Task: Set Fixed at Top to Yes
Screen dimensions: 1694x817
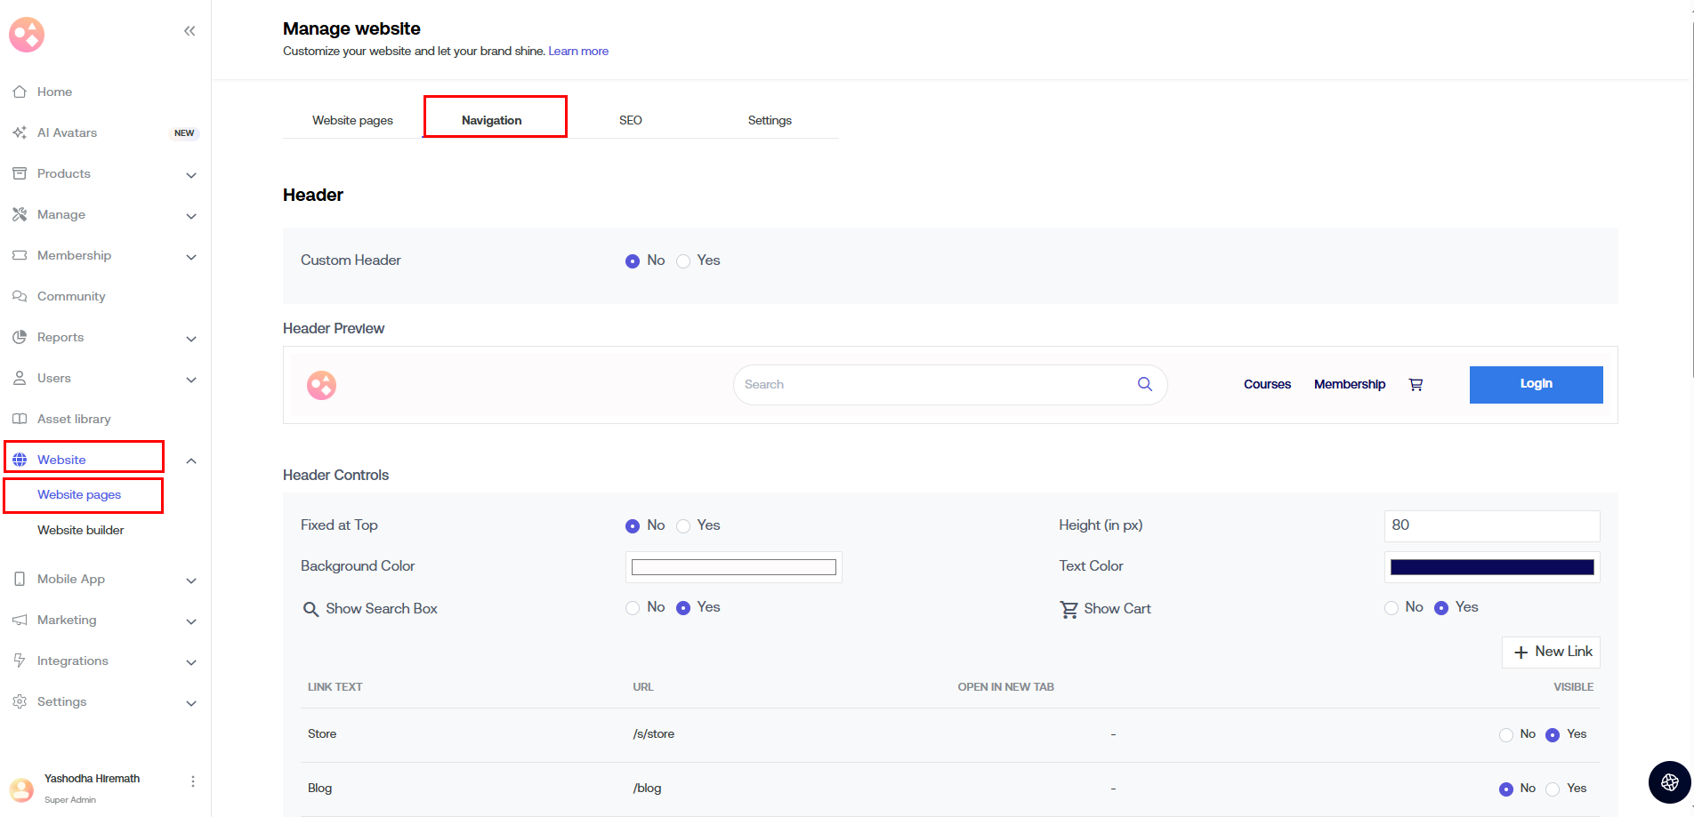Action: [x=683, y=526]
